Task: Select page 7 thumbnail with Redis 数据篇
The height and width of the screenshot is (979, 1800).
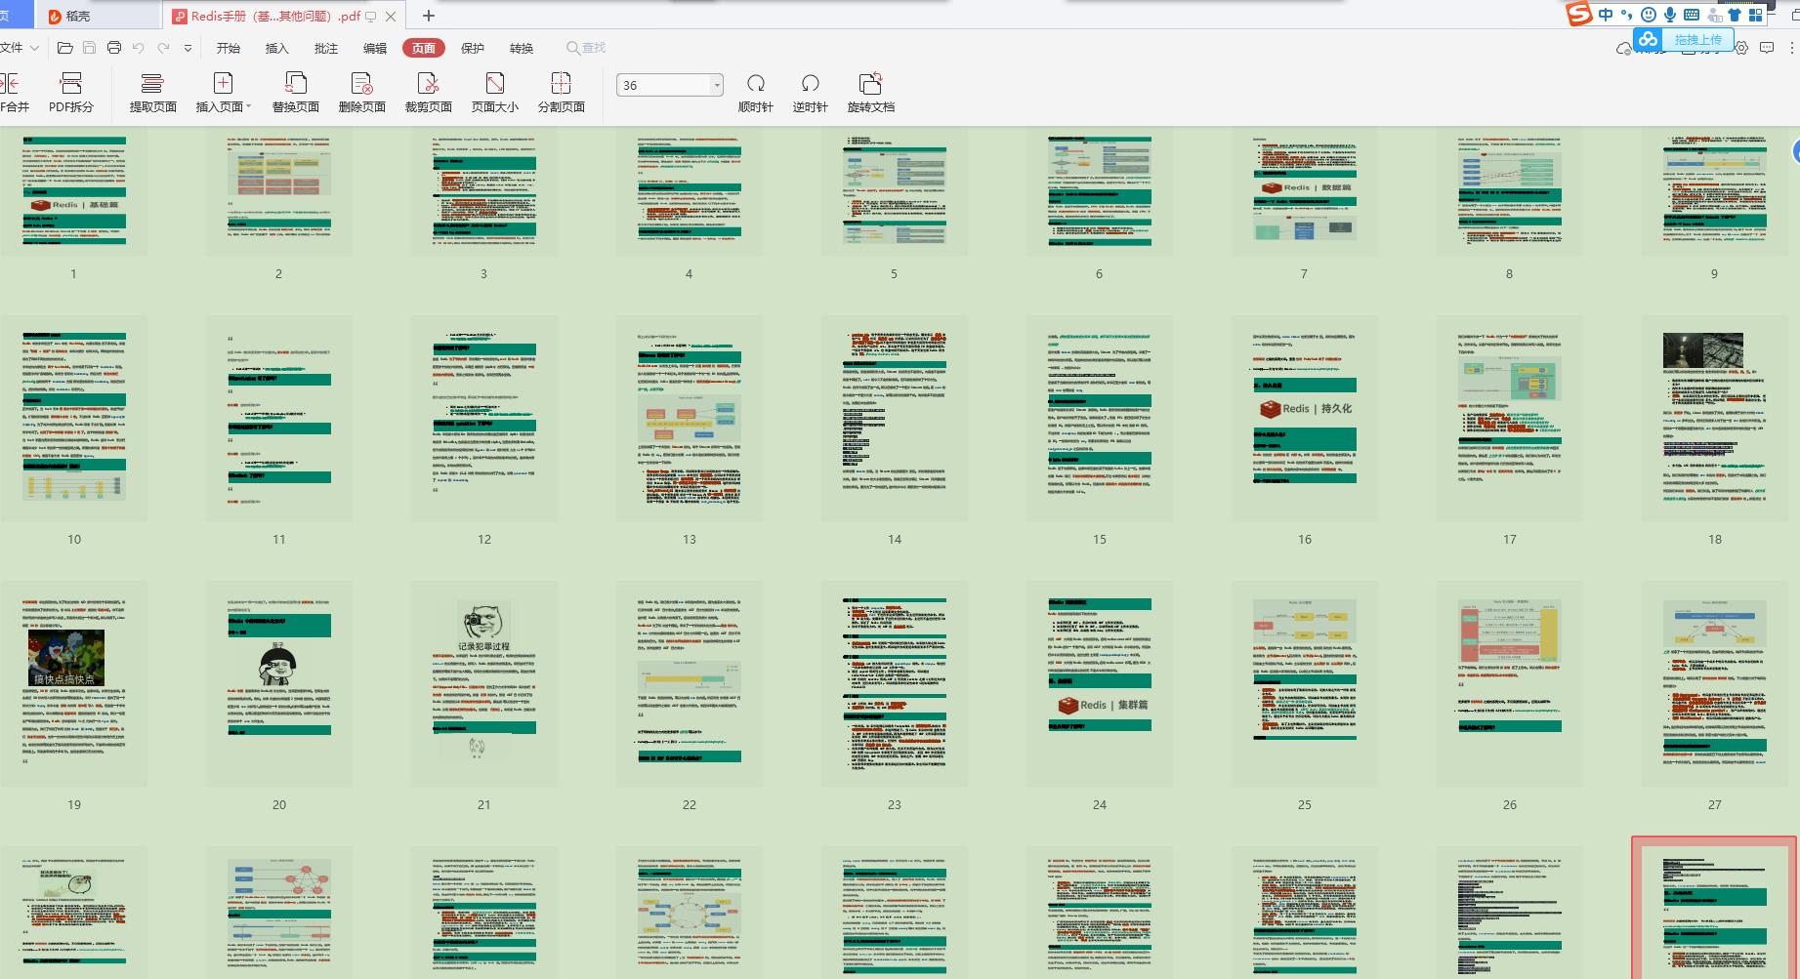Action: pyautogui.click(x=1304, y=191)
